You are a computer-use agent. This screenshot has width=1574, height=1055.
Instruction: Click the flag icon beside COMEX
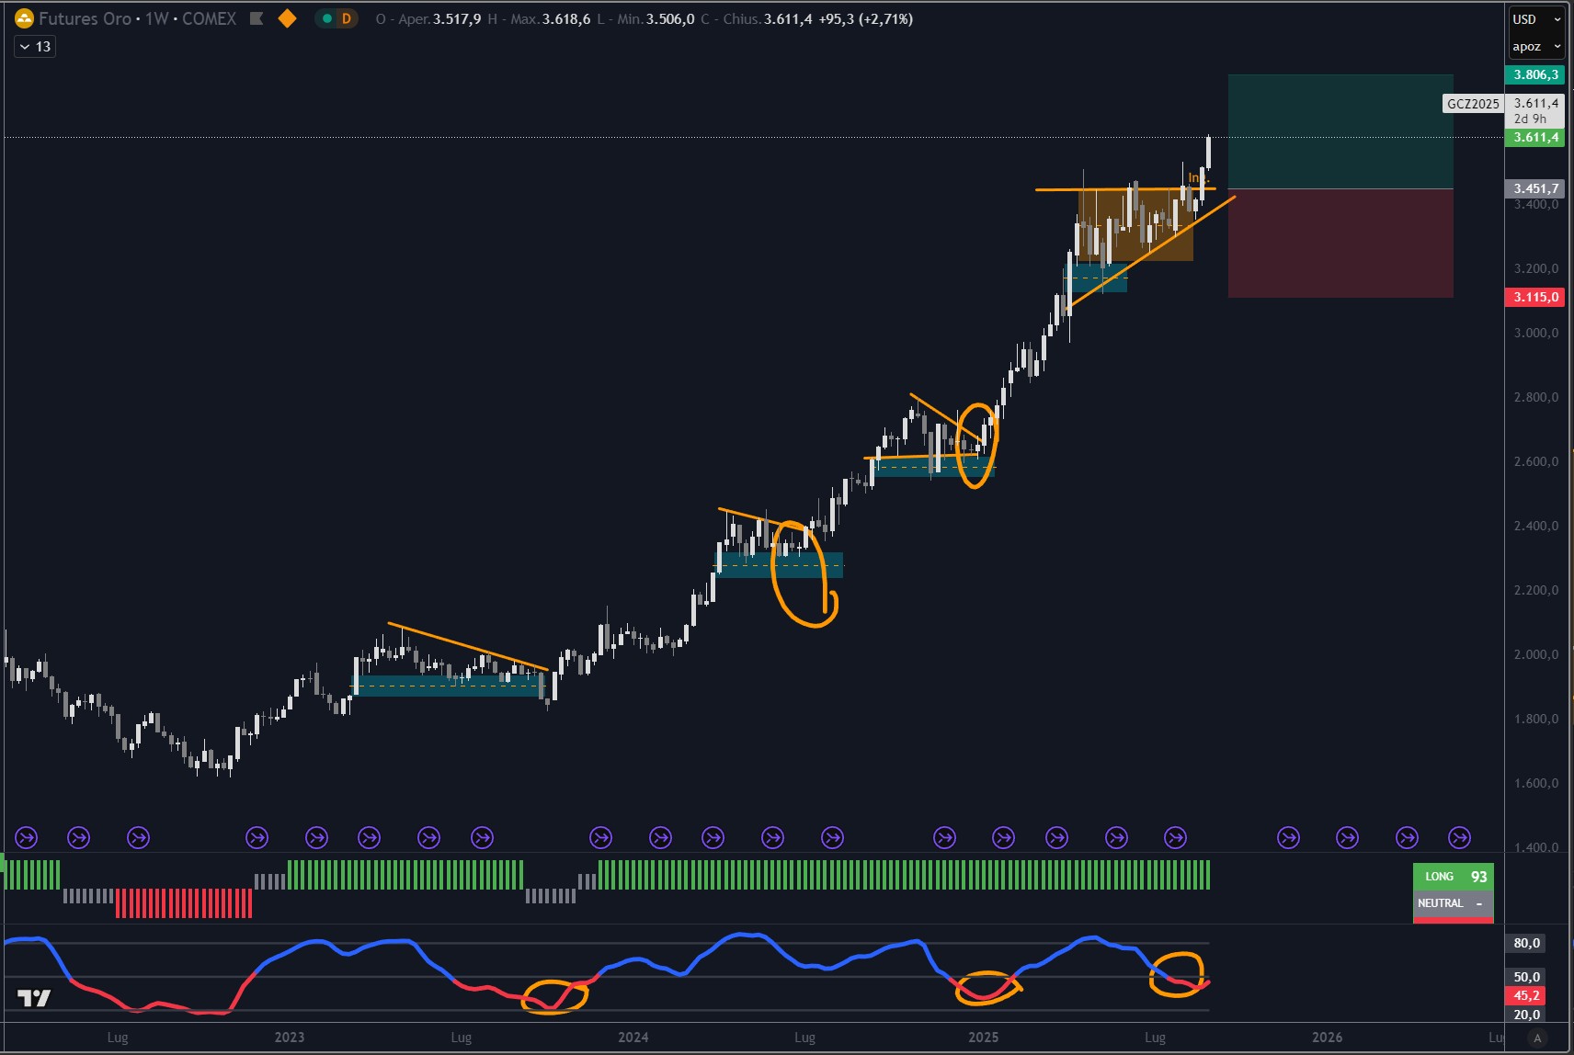257,18
